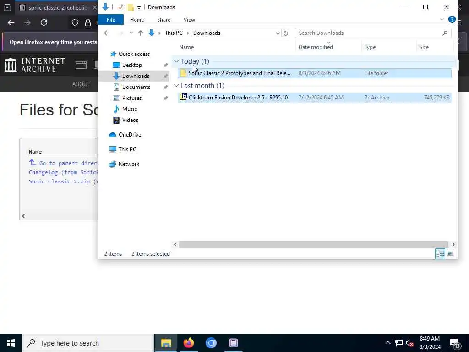Screen dimensions: 469x352
Task: Click ABOUT link on Internet Archive
Action: coord(82,84)
